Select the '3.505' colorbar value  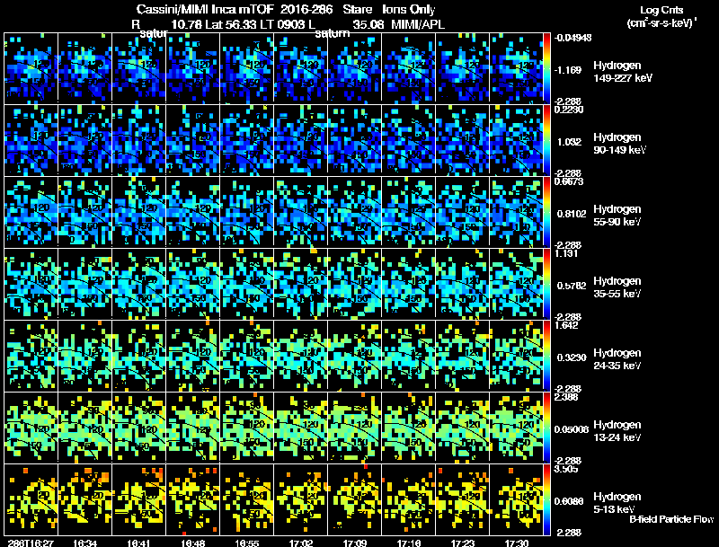(566, 469)
